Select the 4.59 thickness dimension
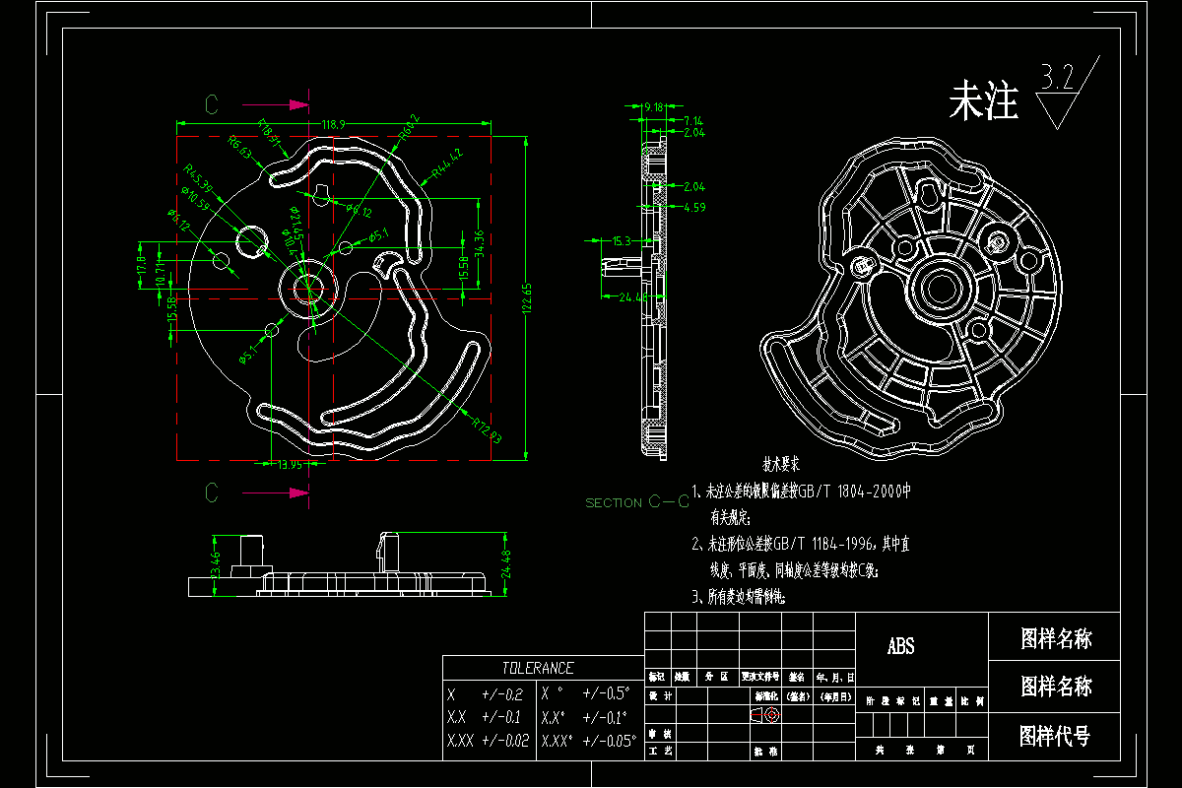Viewport: 1182px width, 788px height. pyautogui.click(x=694, y=208)
